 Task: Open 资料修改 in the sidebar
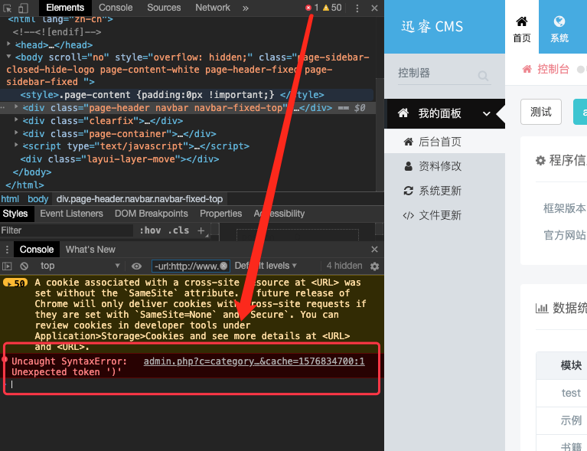coord(445,166)
